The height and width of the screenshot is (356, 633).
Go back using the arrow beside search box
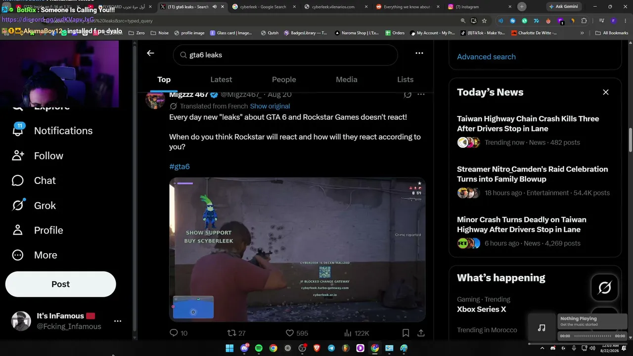pyautogui.click(x=150, y=53)
